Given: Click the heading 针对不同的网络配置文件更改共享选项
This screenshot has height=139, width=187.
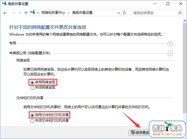Looking at the screenshot, I should tap(48, 27).
